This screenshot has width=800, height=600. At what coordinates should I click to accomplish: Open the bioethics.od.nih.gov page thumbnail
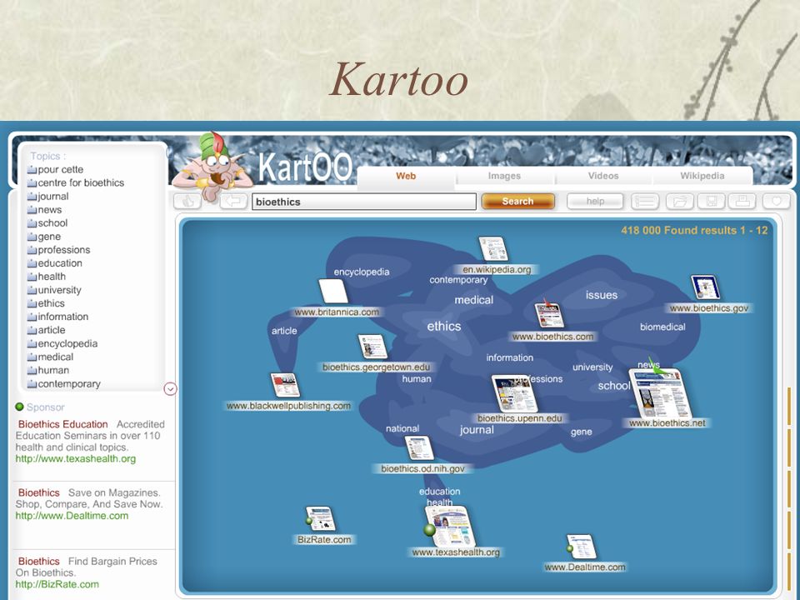tap(419, 448)
